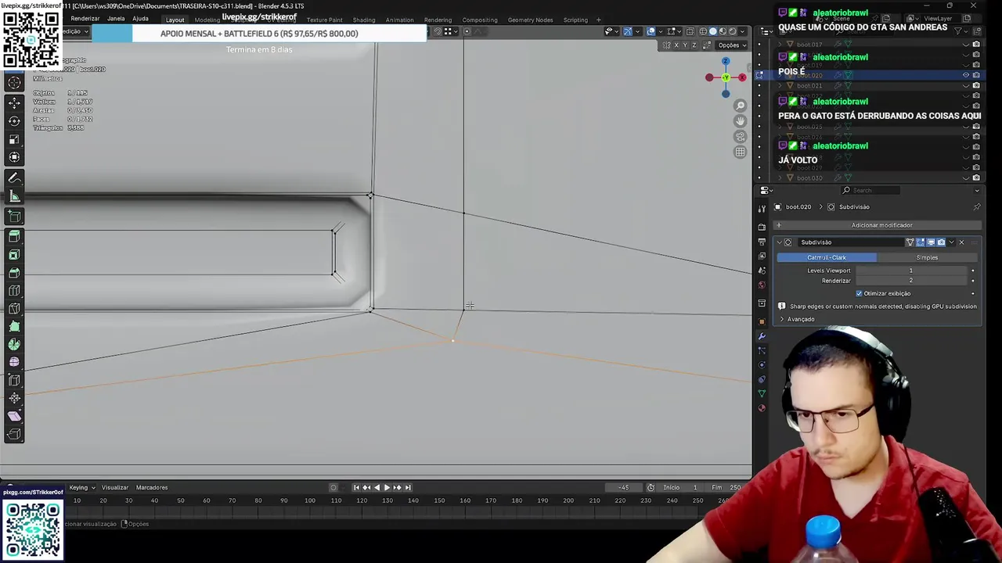The height and width of the screenshot is (563, 1002).
Task: Open overlays dropdown arrow in header
Action: click(x=661, y=31)
